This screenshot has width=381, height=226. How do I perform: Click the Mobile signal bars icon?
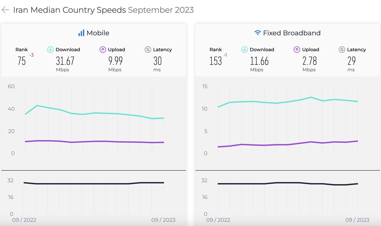click(81, 33)
